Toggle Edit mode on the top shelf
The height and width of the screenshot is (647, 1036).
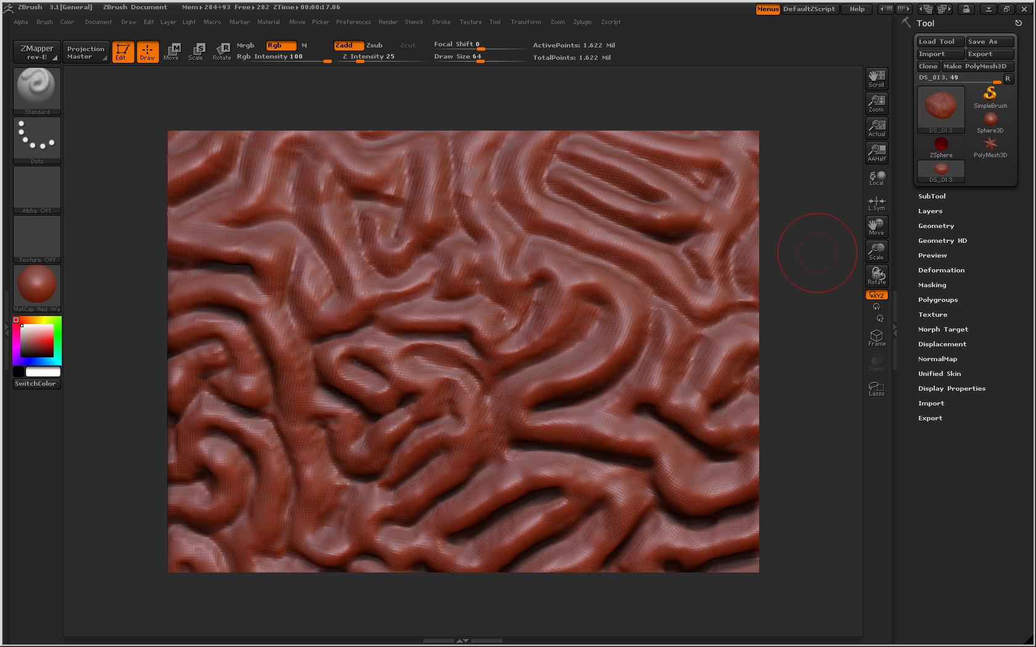coord(123,52)
